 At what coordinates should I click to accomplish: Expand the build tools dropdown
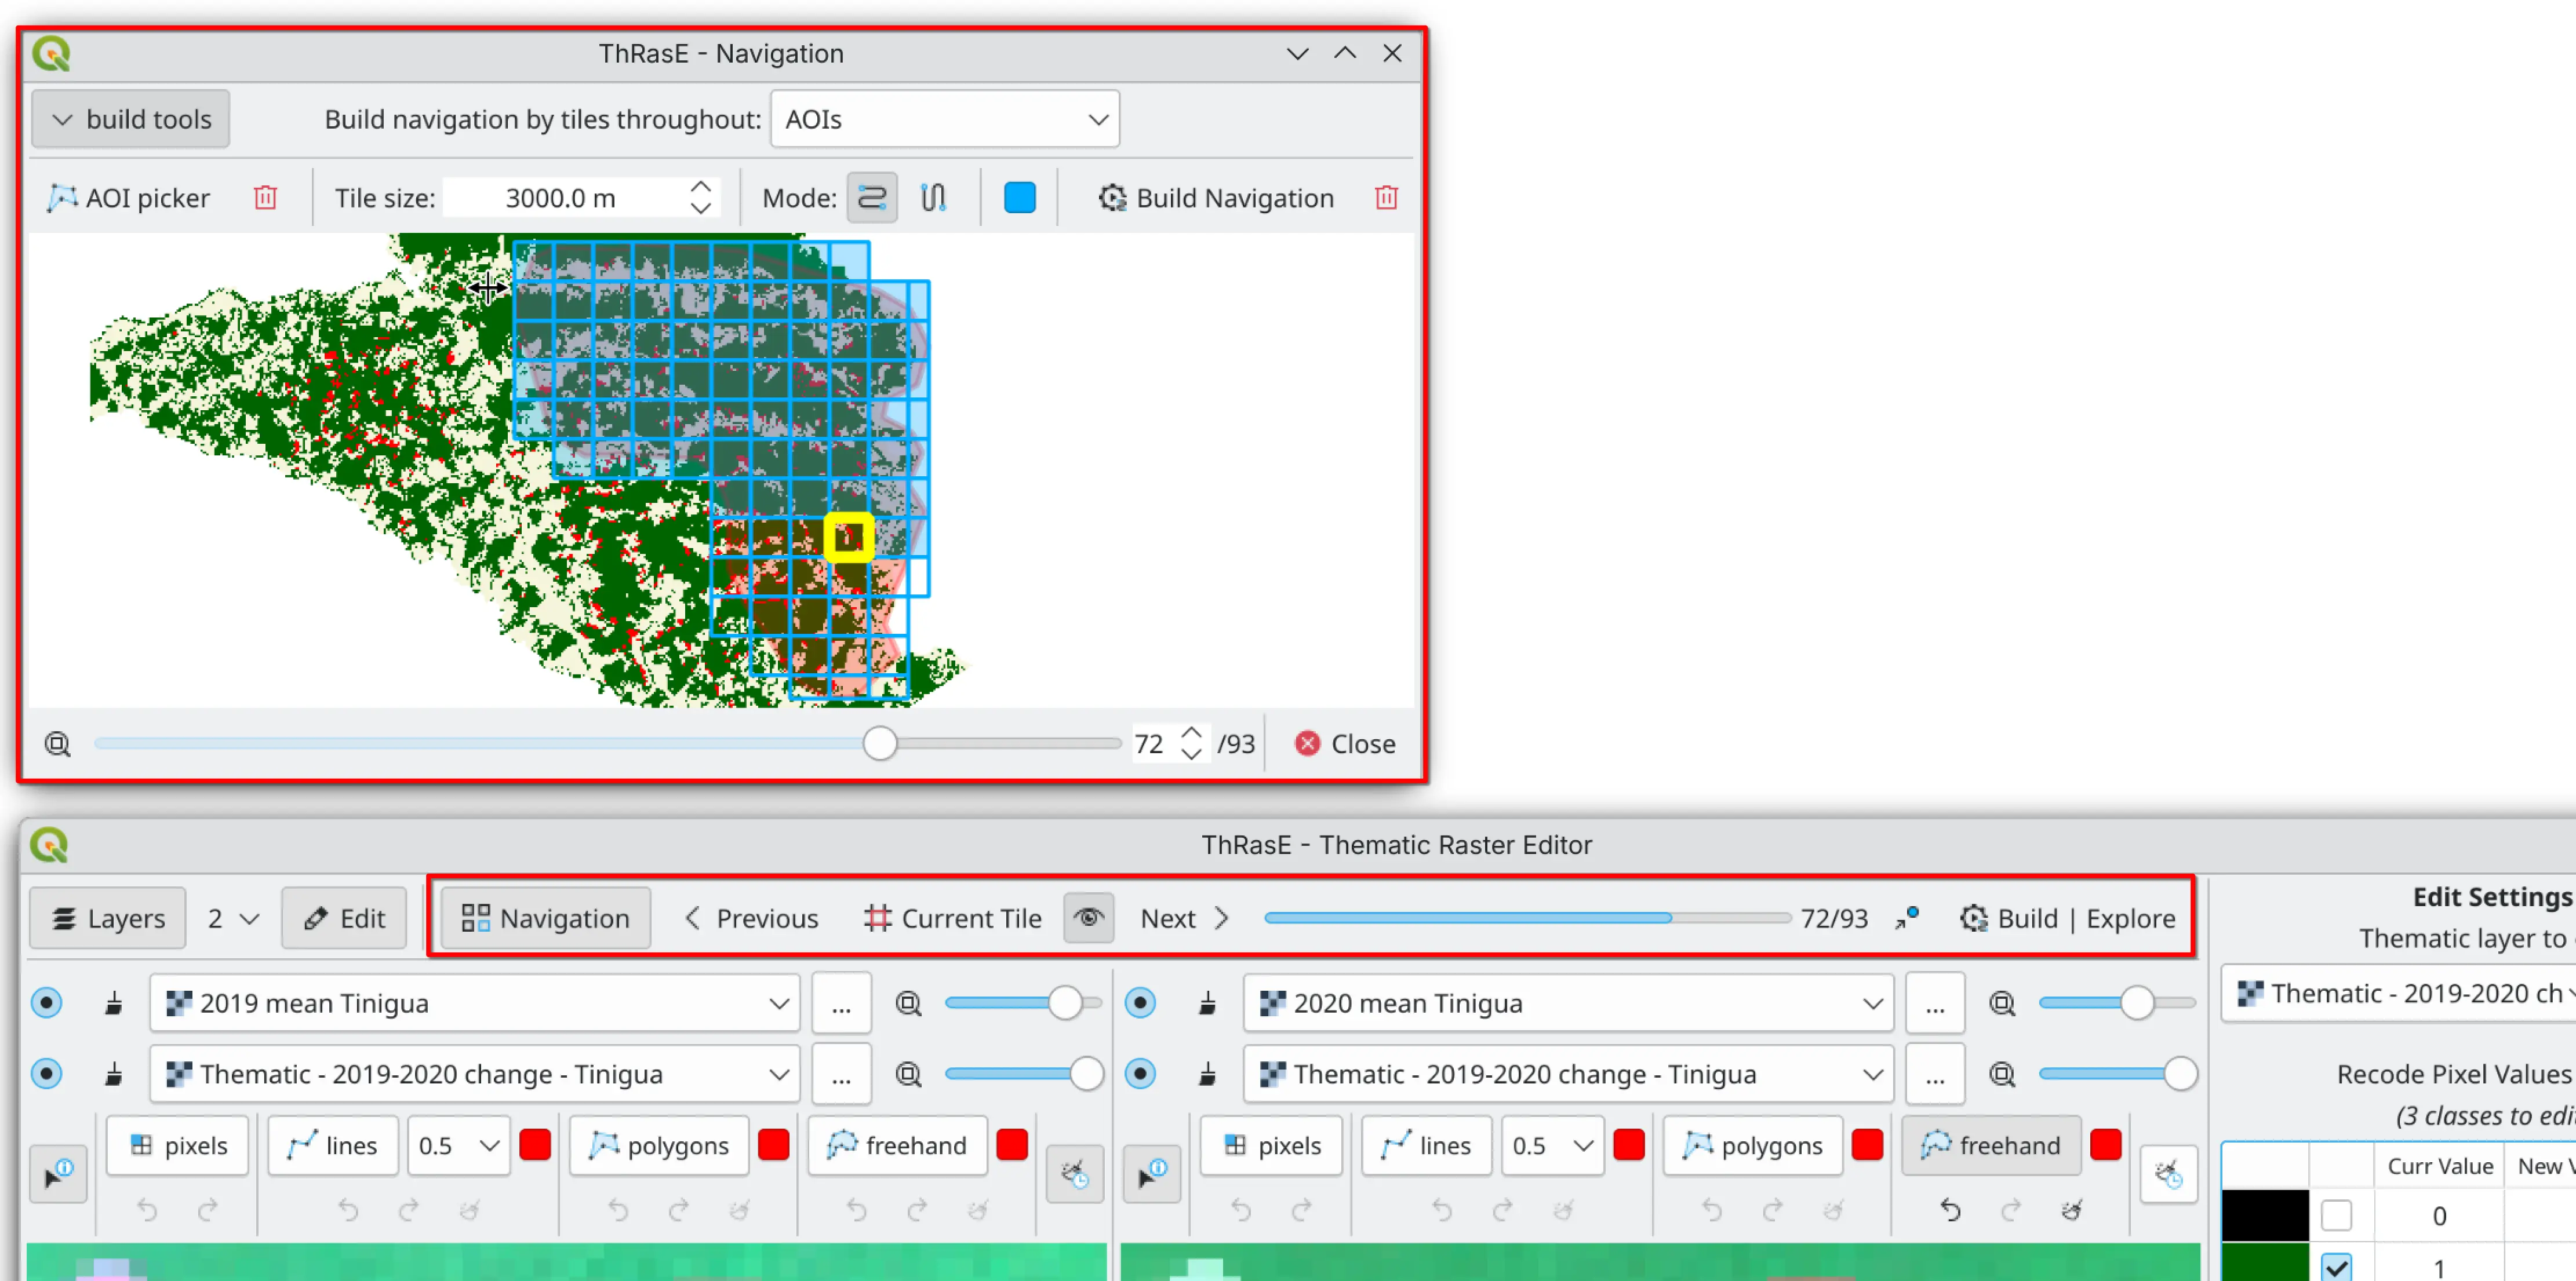(x=131, y=119)
